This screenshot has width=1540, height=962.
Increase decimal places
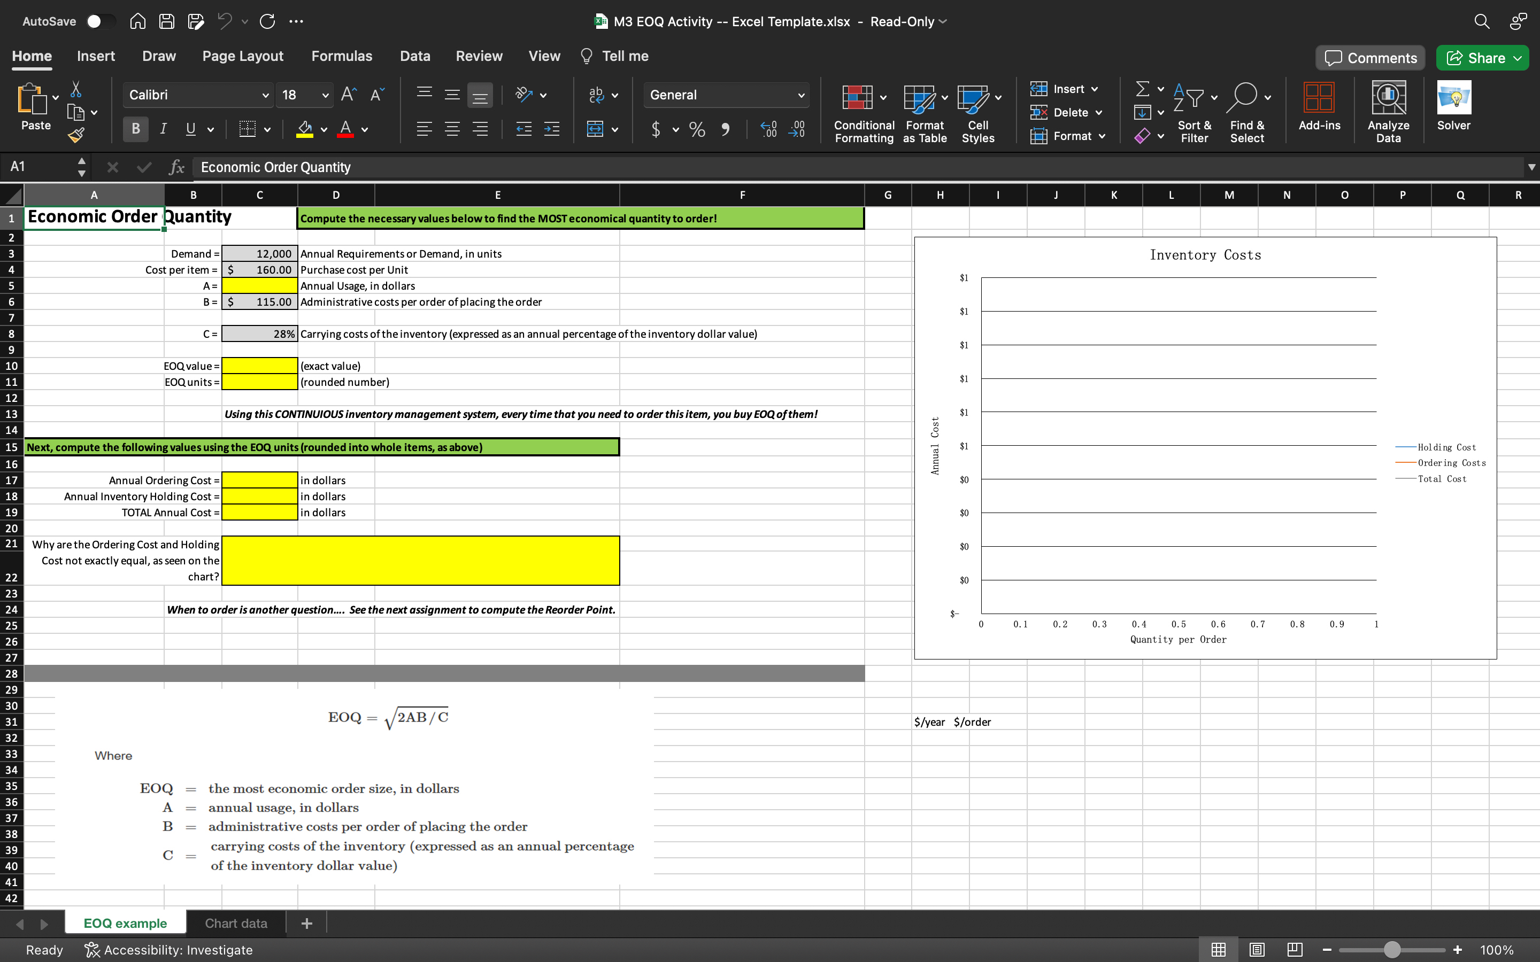pos(769,129)
